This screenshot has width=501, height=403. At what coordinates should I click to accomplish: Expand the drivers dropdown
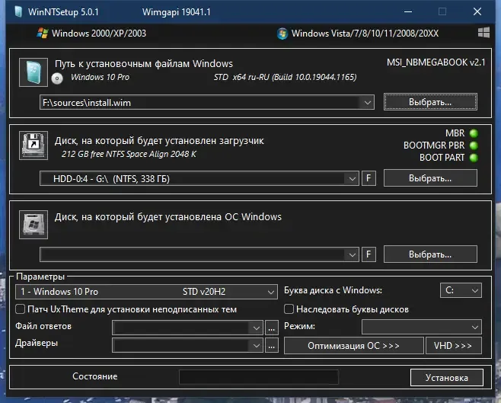256,346
